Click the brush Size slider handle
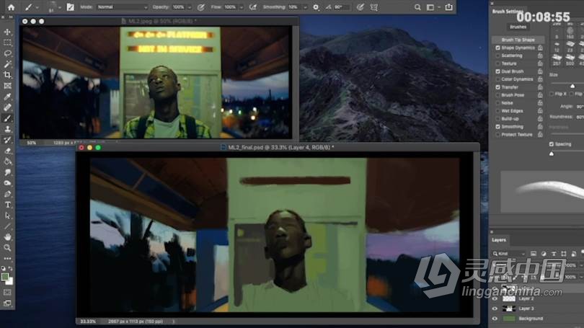The image size is (584, 328). 572,86
